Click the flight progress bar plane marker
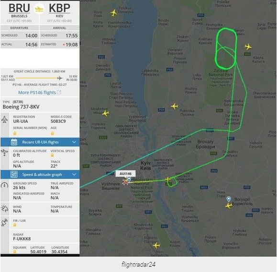 coord(60,78)
